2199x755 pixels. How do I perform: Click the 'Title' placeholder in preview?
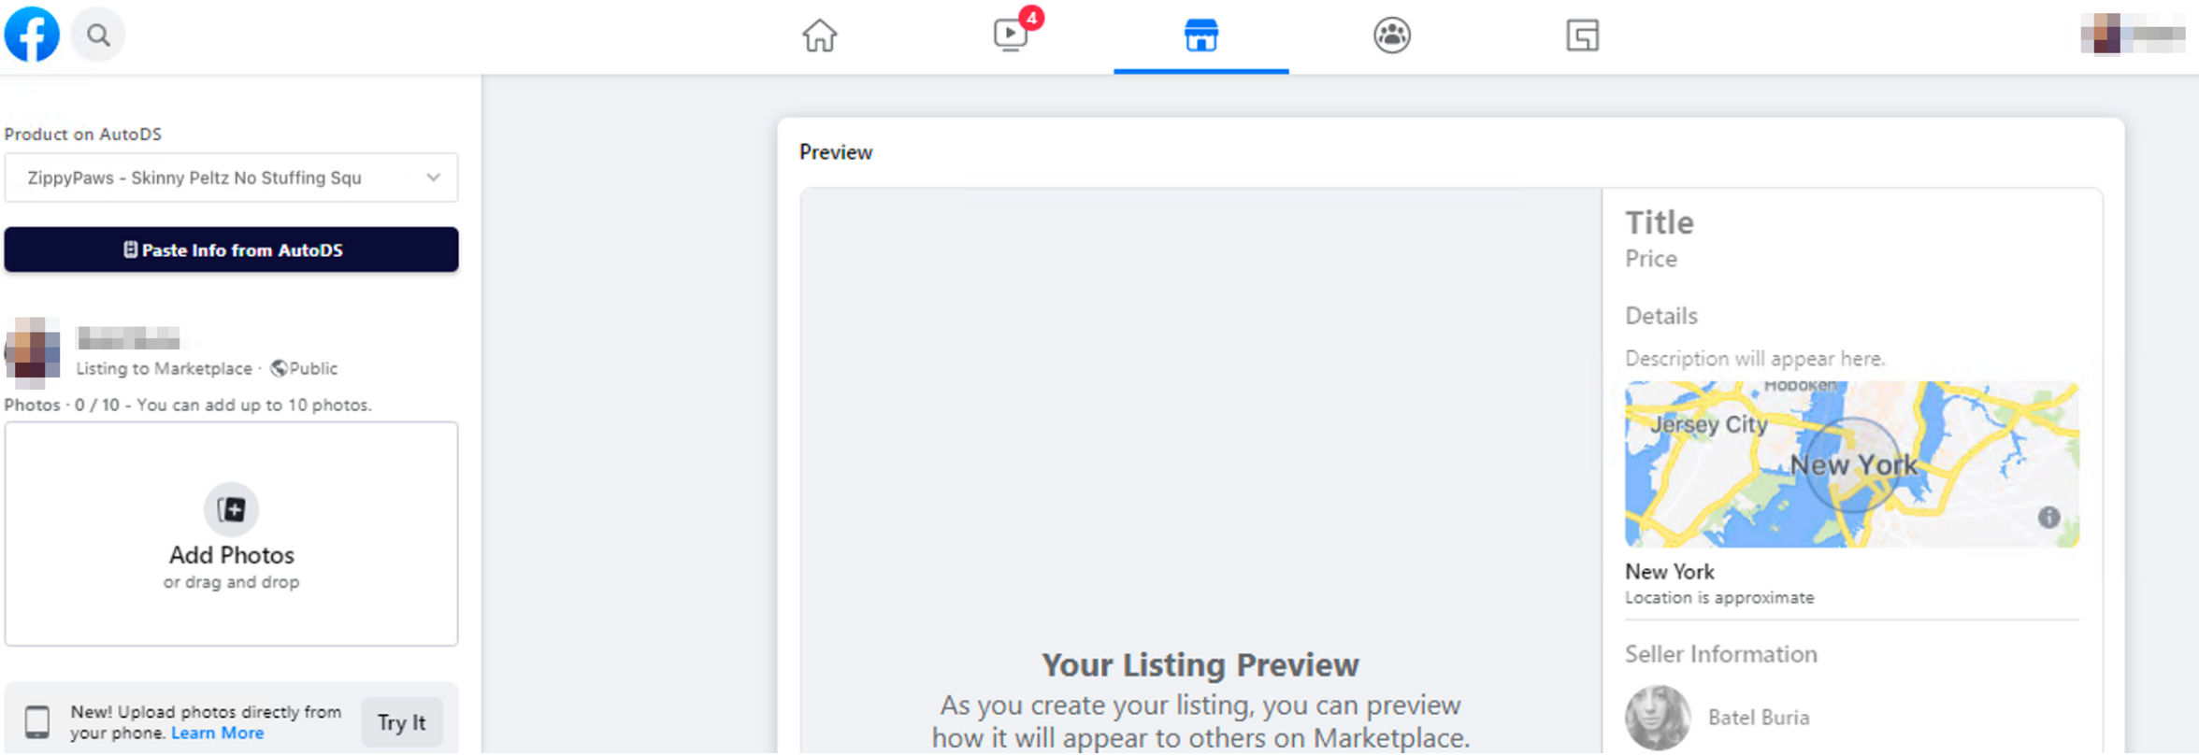coord(1660,222)
